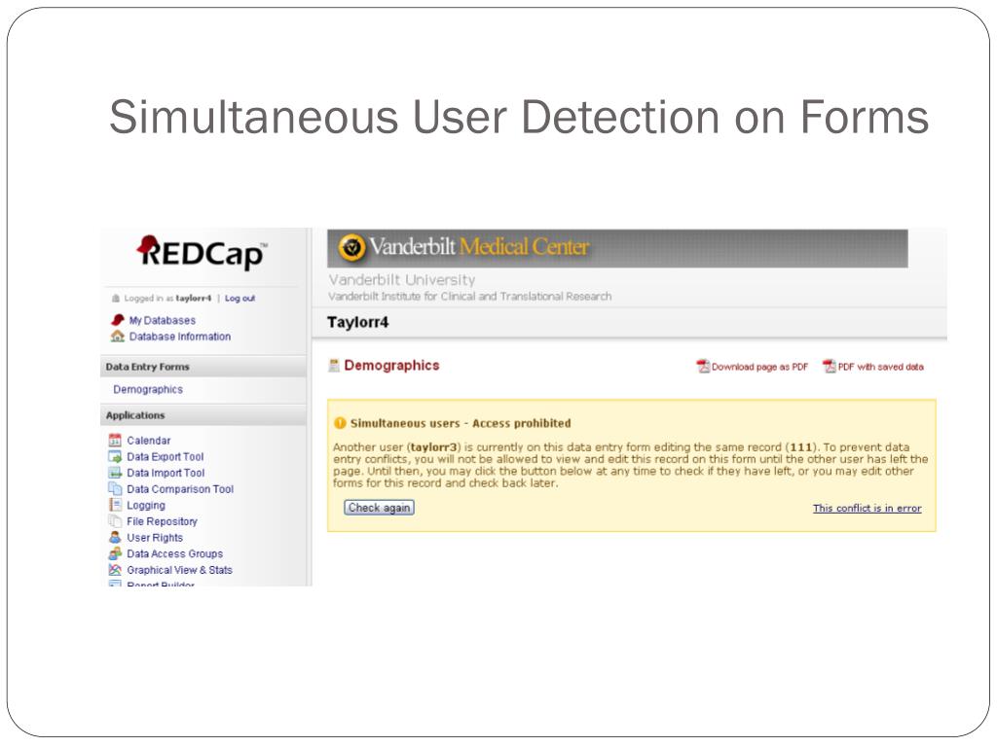This screenshot has width=997, height=747.
Task: Click the Data Entry Forms section header
Action: [203, 367]
